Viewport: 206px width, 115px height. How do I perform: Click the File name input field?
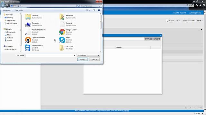pyautogui.click(x=49, y=56)
